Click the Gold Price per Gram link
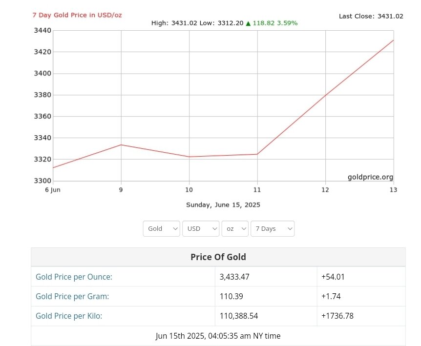Viewport: 421px width, 346px height. click(72, 296)
